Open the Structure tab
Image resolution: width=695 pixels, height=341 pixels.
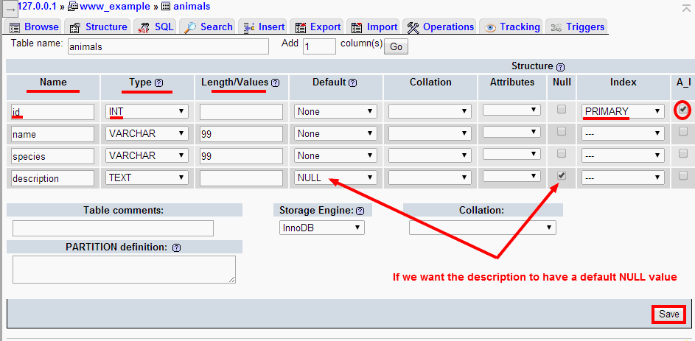pos(98,27)
